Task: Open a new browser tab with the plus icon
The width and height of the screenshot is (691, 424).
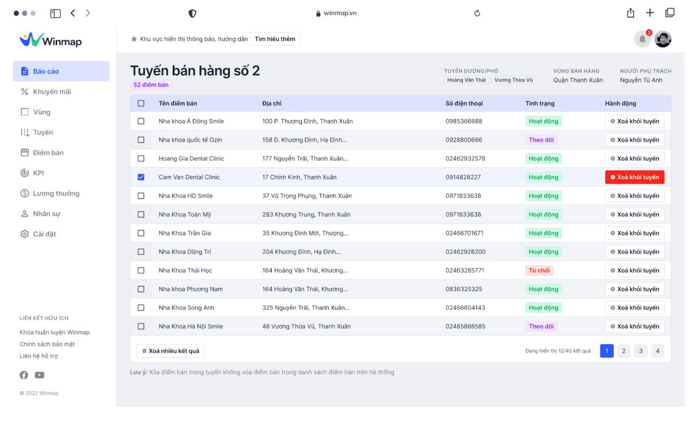Action: coord(650,13)
